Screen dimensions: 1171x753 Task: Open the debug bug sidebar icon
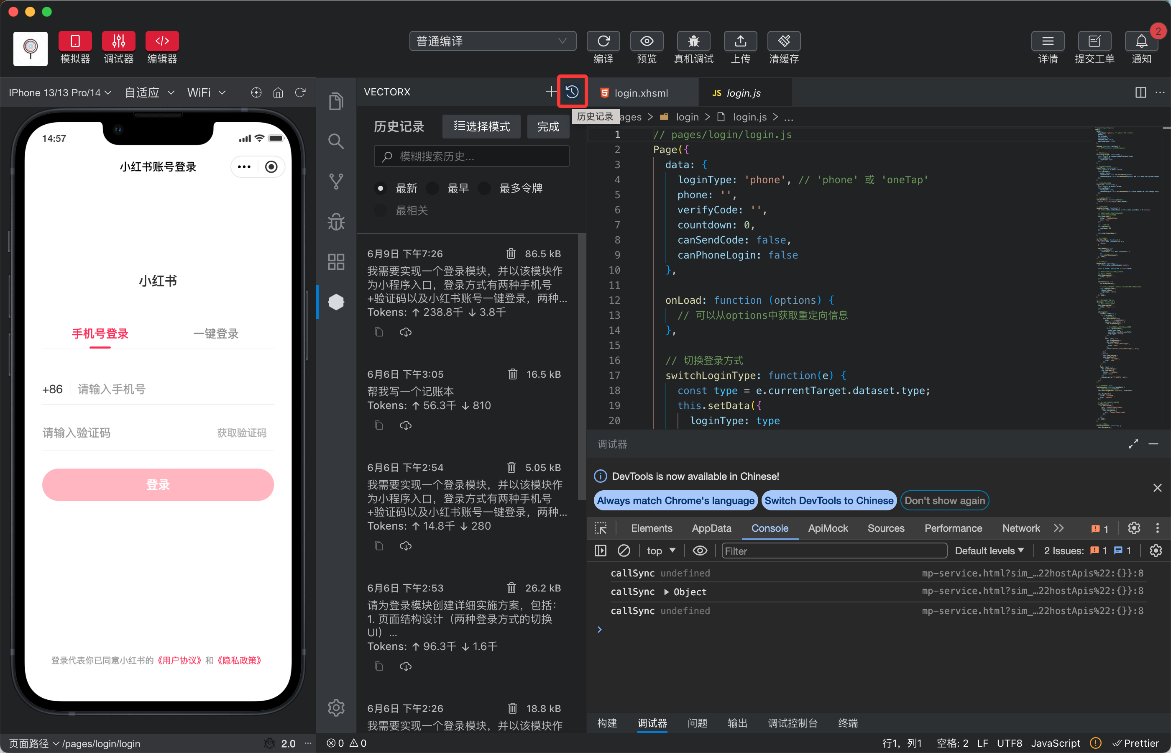point(336,221)
